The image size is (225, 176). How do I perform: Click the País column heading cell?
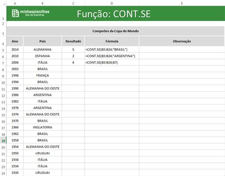click(x=42, y=41)
